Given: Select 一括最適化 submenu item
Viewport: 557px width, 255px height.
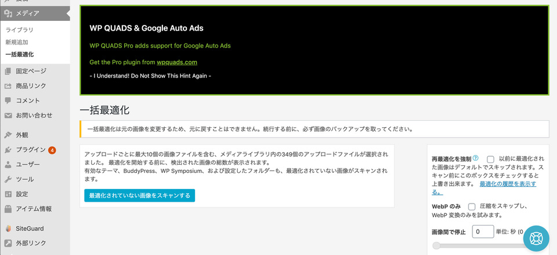Looking at the screenshot, I should click(x=20, y=54).
